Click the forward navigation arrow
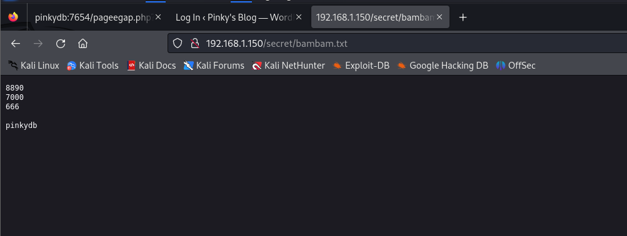The height and width of the screenshot is (236, 627). point(38,44)
